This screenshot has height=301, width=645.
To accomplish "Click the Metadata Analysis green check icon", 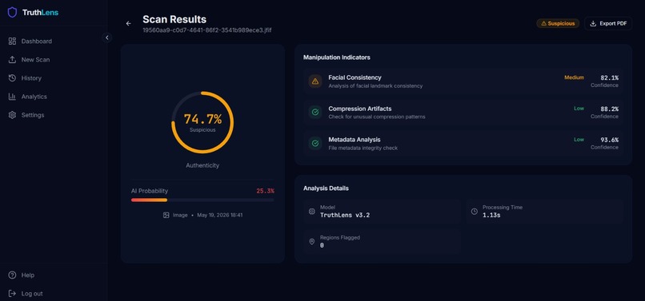I will point(315,143).
